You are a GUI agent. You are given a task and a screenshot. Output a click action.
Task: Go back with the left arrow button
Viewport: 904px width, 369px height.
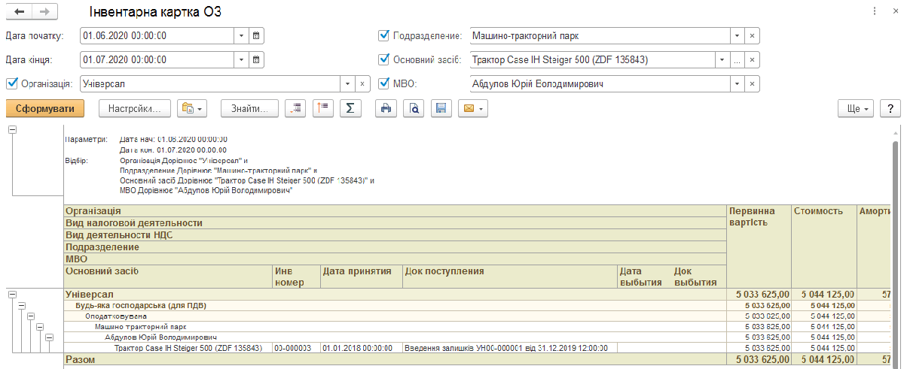click(x=20, y=12)
